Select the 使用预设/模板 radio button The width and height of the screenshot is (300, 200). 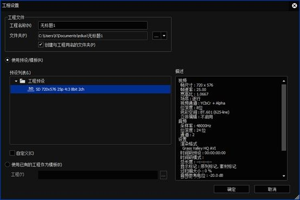(7, 60)
